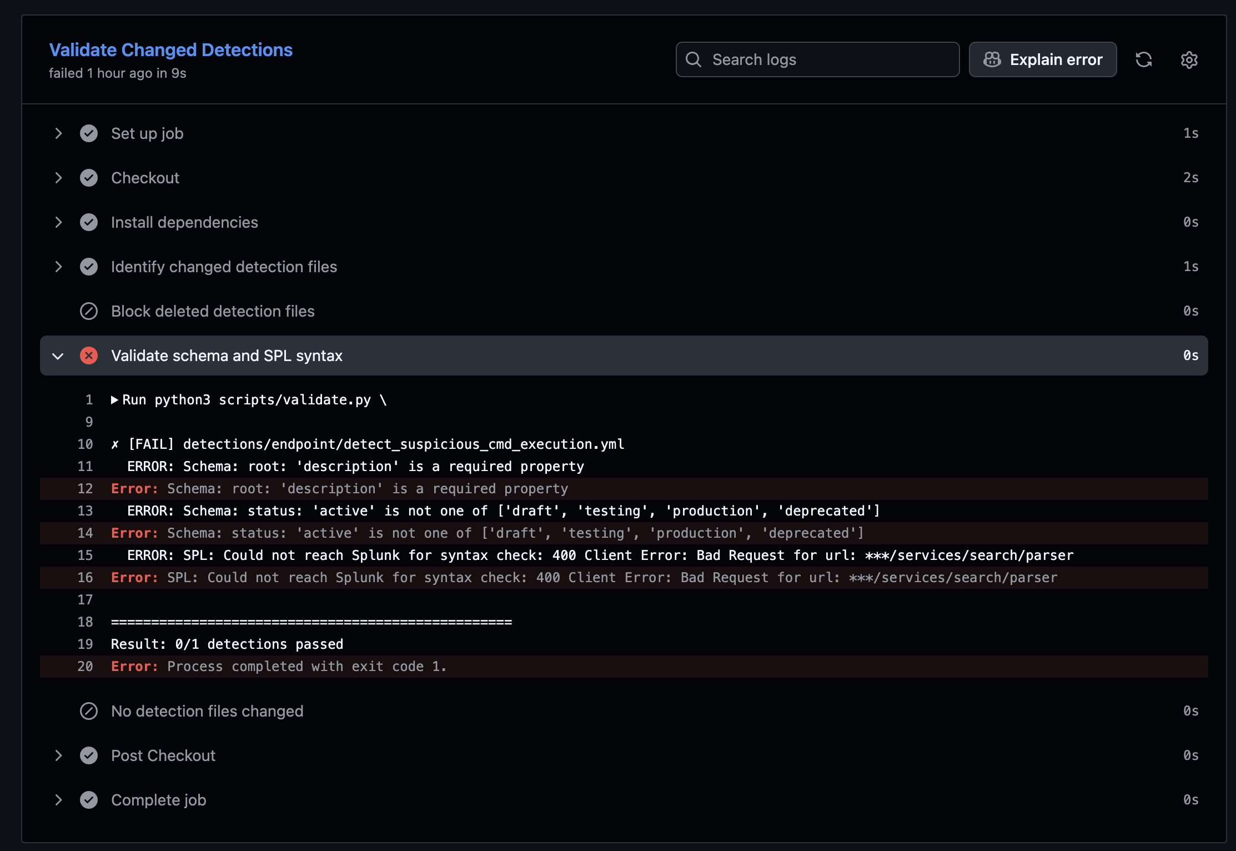This screenshot has width=1236, height=851.
Task: Collapse Validate schema and SPL syntax step
Action: tap(58, 356)
